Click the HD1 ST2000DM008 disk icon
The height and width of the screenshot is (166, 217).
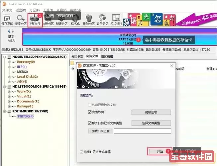click(9, 87)
